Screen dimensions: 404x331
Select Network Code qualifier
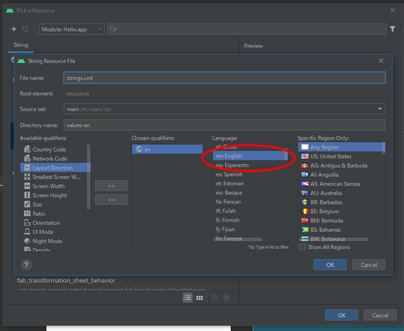click(54, 158)
